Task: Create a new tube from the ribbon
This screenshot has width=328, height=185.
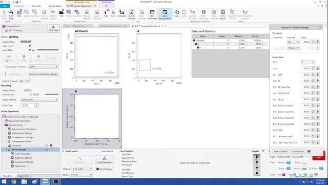Action: (106, 14)
